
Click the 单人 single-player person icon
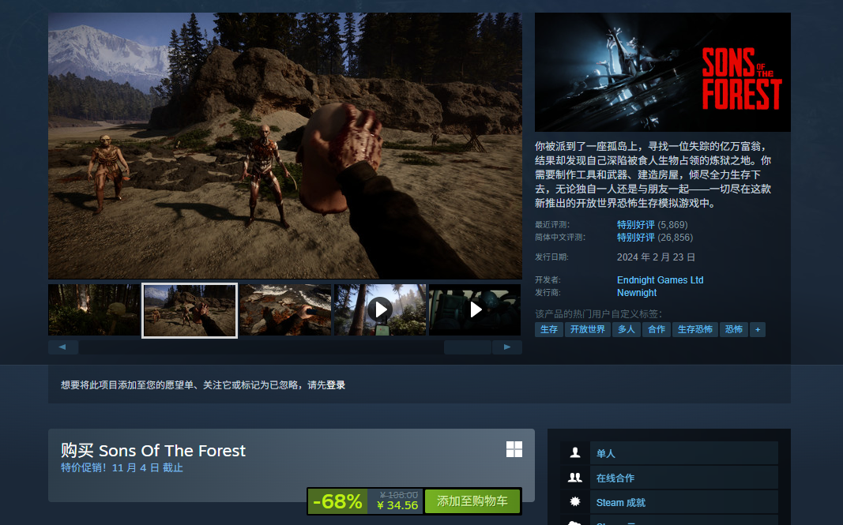574,453
